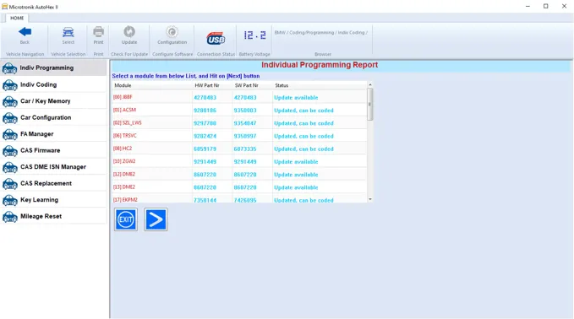
Task: Click the USB connection status icon
Action: [x=216, y=39]
